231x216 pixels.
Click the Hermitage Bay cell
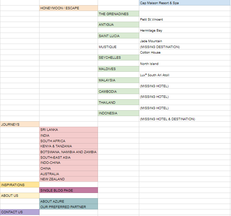click(x=185, y=30)
